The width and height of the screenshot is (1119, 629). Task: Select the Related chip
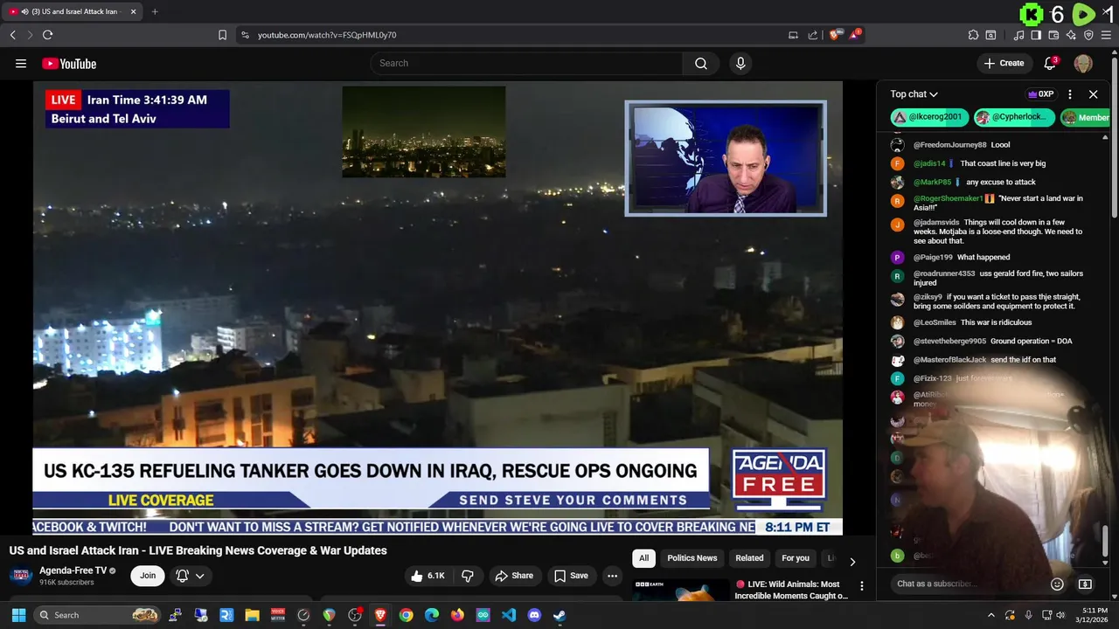pyautogui.click(x=749, y=558)
